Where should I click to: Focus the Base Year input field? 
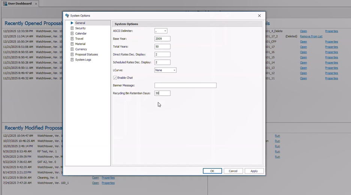pos(162,39)
